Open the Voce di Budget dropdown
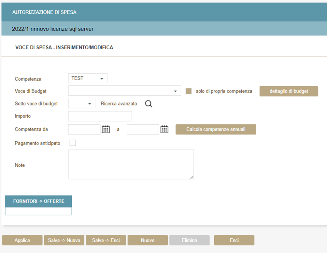The width and height of the screenshot is (327, 253). click(124, 91)
